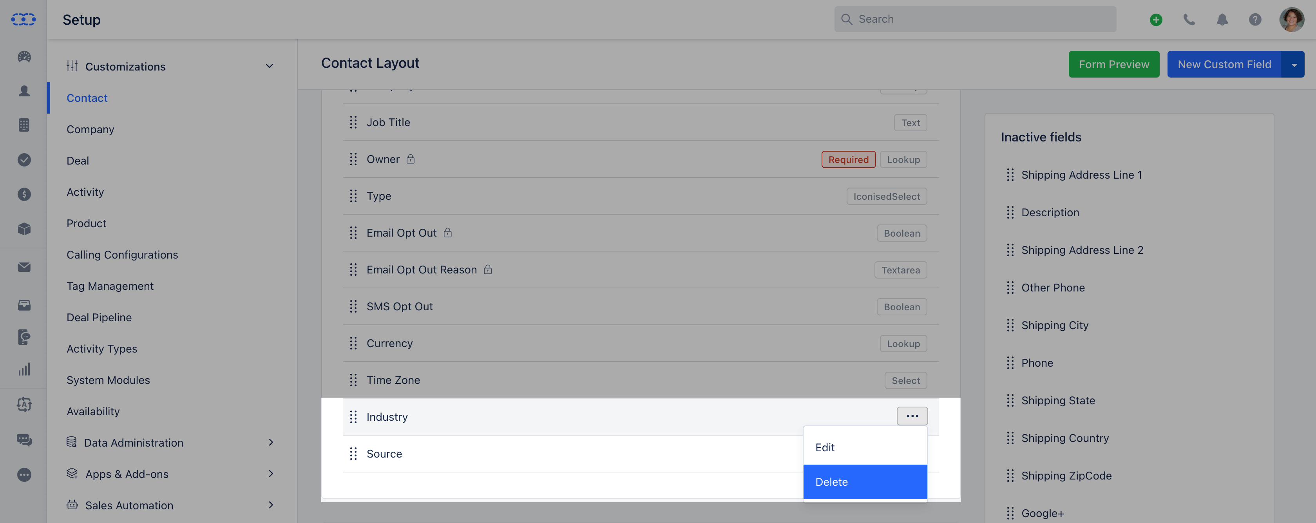This screenshot has width=1316, height=523.
Task: Collapse the Customizations section chevron
Action: [x=269, y=66]
